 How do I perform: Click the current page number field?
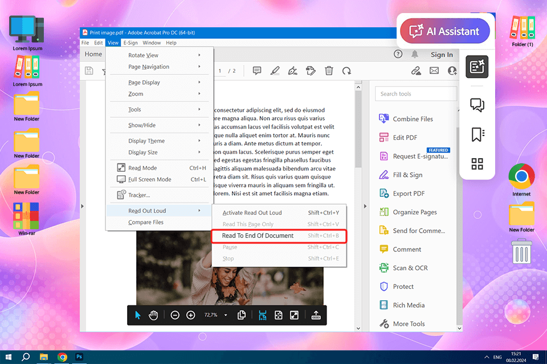(x=220, y=71)
